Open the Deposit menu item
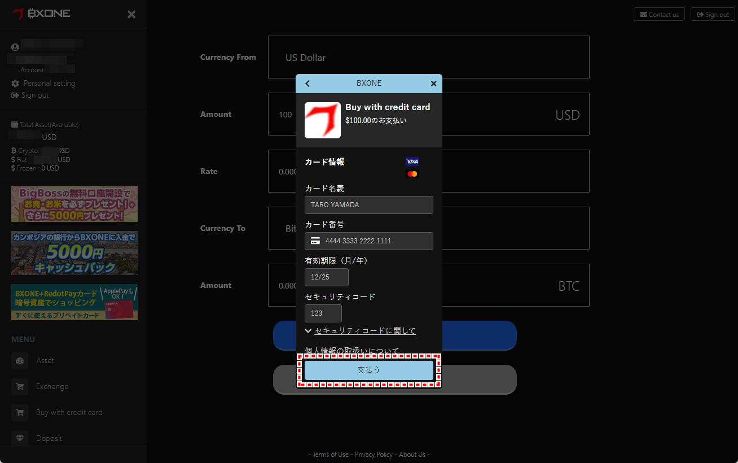This screenshot has height=463, width=738. [49, 439]
